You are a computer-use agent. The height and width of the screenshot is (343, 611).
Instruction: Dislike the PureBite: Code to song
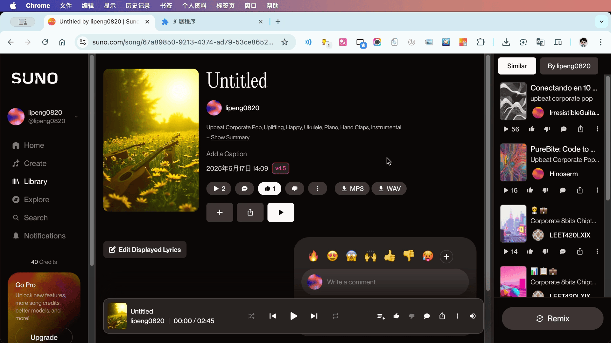[x=545, y=190]
